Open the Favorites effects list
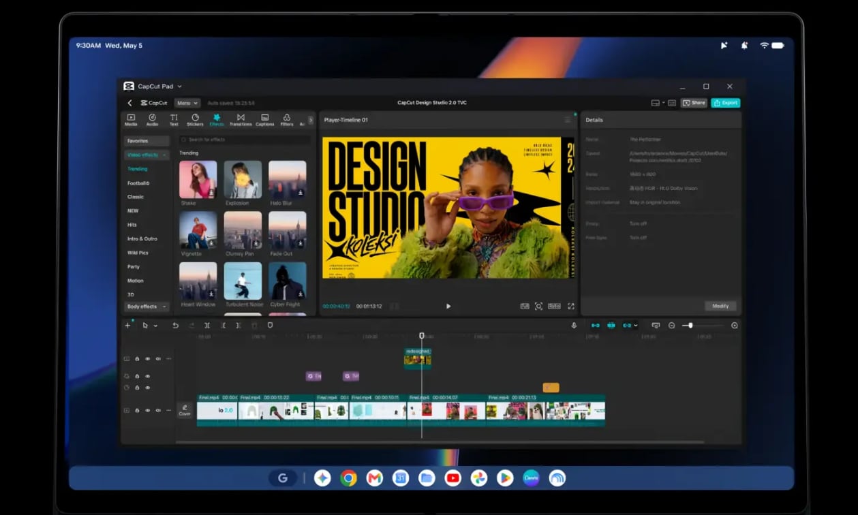The width and height of the screenshot is (858, 515). pyautogui.click(x=147, y=141)
